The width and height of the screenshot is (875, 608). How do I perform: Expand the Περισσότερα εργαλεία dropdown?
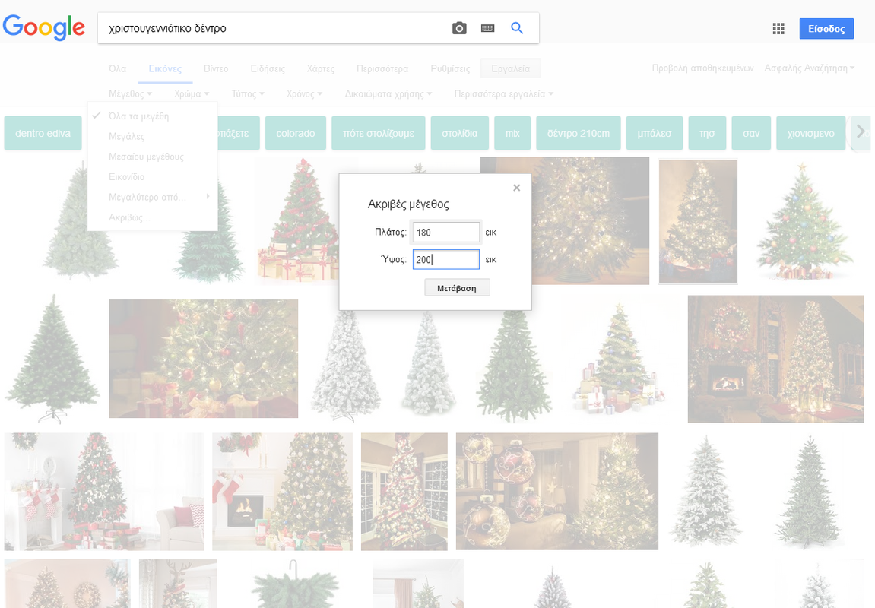click(x=503, y=93)
